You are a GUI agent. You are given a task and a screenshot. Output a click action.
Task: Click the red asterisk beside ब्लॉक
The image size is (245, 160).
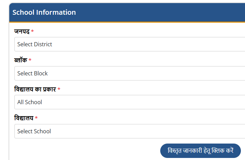tap(30, 60)
